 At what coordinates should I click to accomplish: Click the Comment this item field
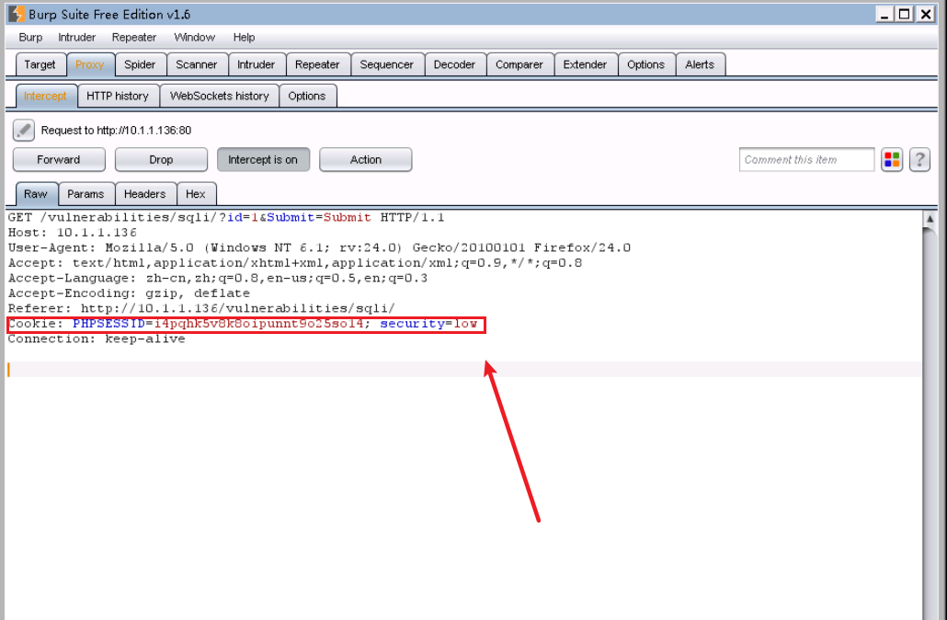(x=806, y=159)
